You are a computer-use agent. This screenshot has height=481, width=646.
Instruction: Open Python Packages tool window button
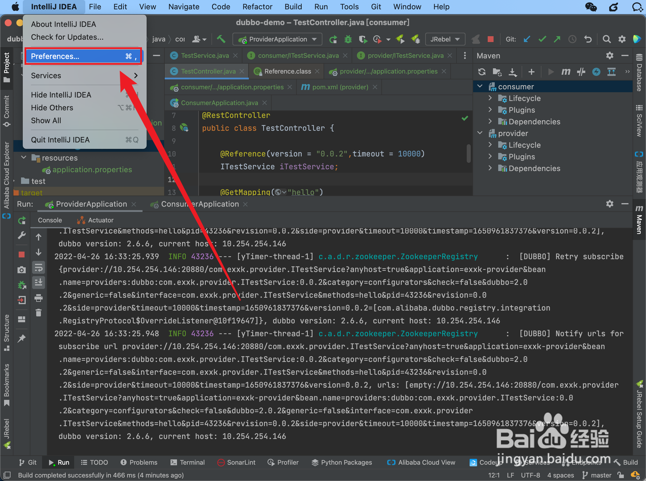pos(342,462)
